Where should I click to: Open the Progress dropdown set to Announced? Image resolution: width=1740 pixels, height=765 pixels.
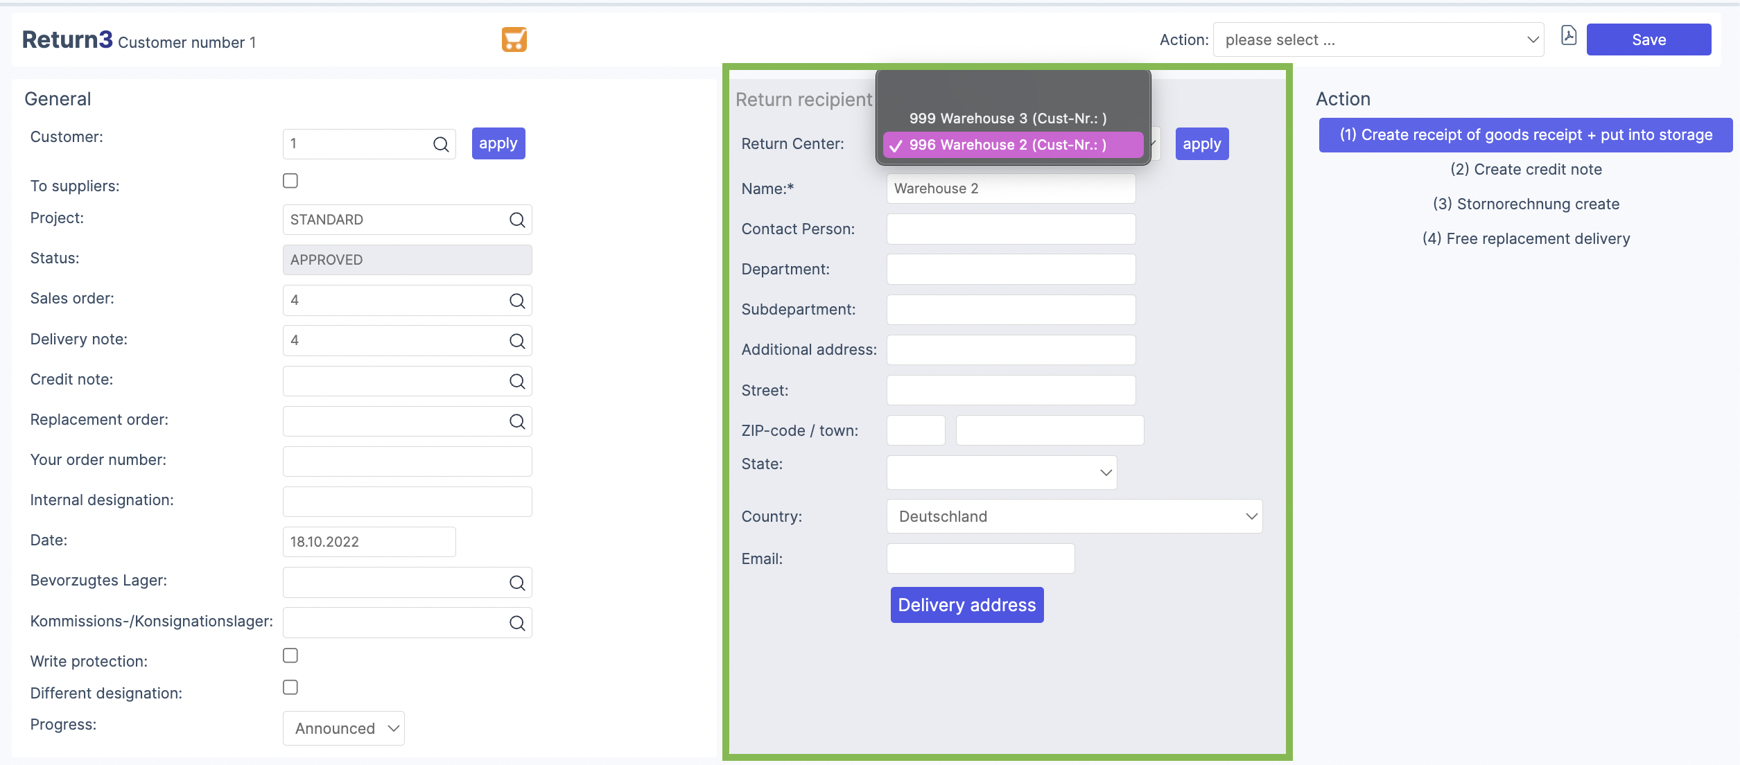click(x=344, y=728)
